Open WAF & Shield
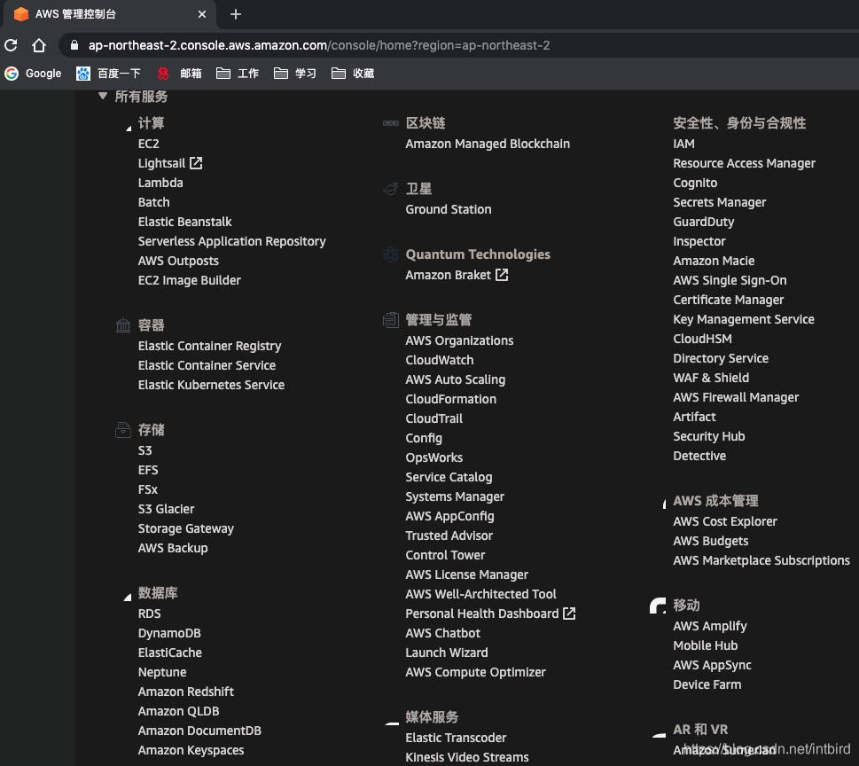Viewport: 859px width, 766px height. click(x=711, y=378)
